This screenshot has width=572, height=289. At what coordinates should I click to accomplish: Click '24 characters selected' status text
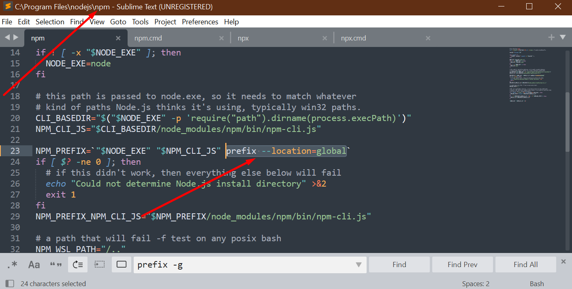pyautogui.click(x=53, y=284)
